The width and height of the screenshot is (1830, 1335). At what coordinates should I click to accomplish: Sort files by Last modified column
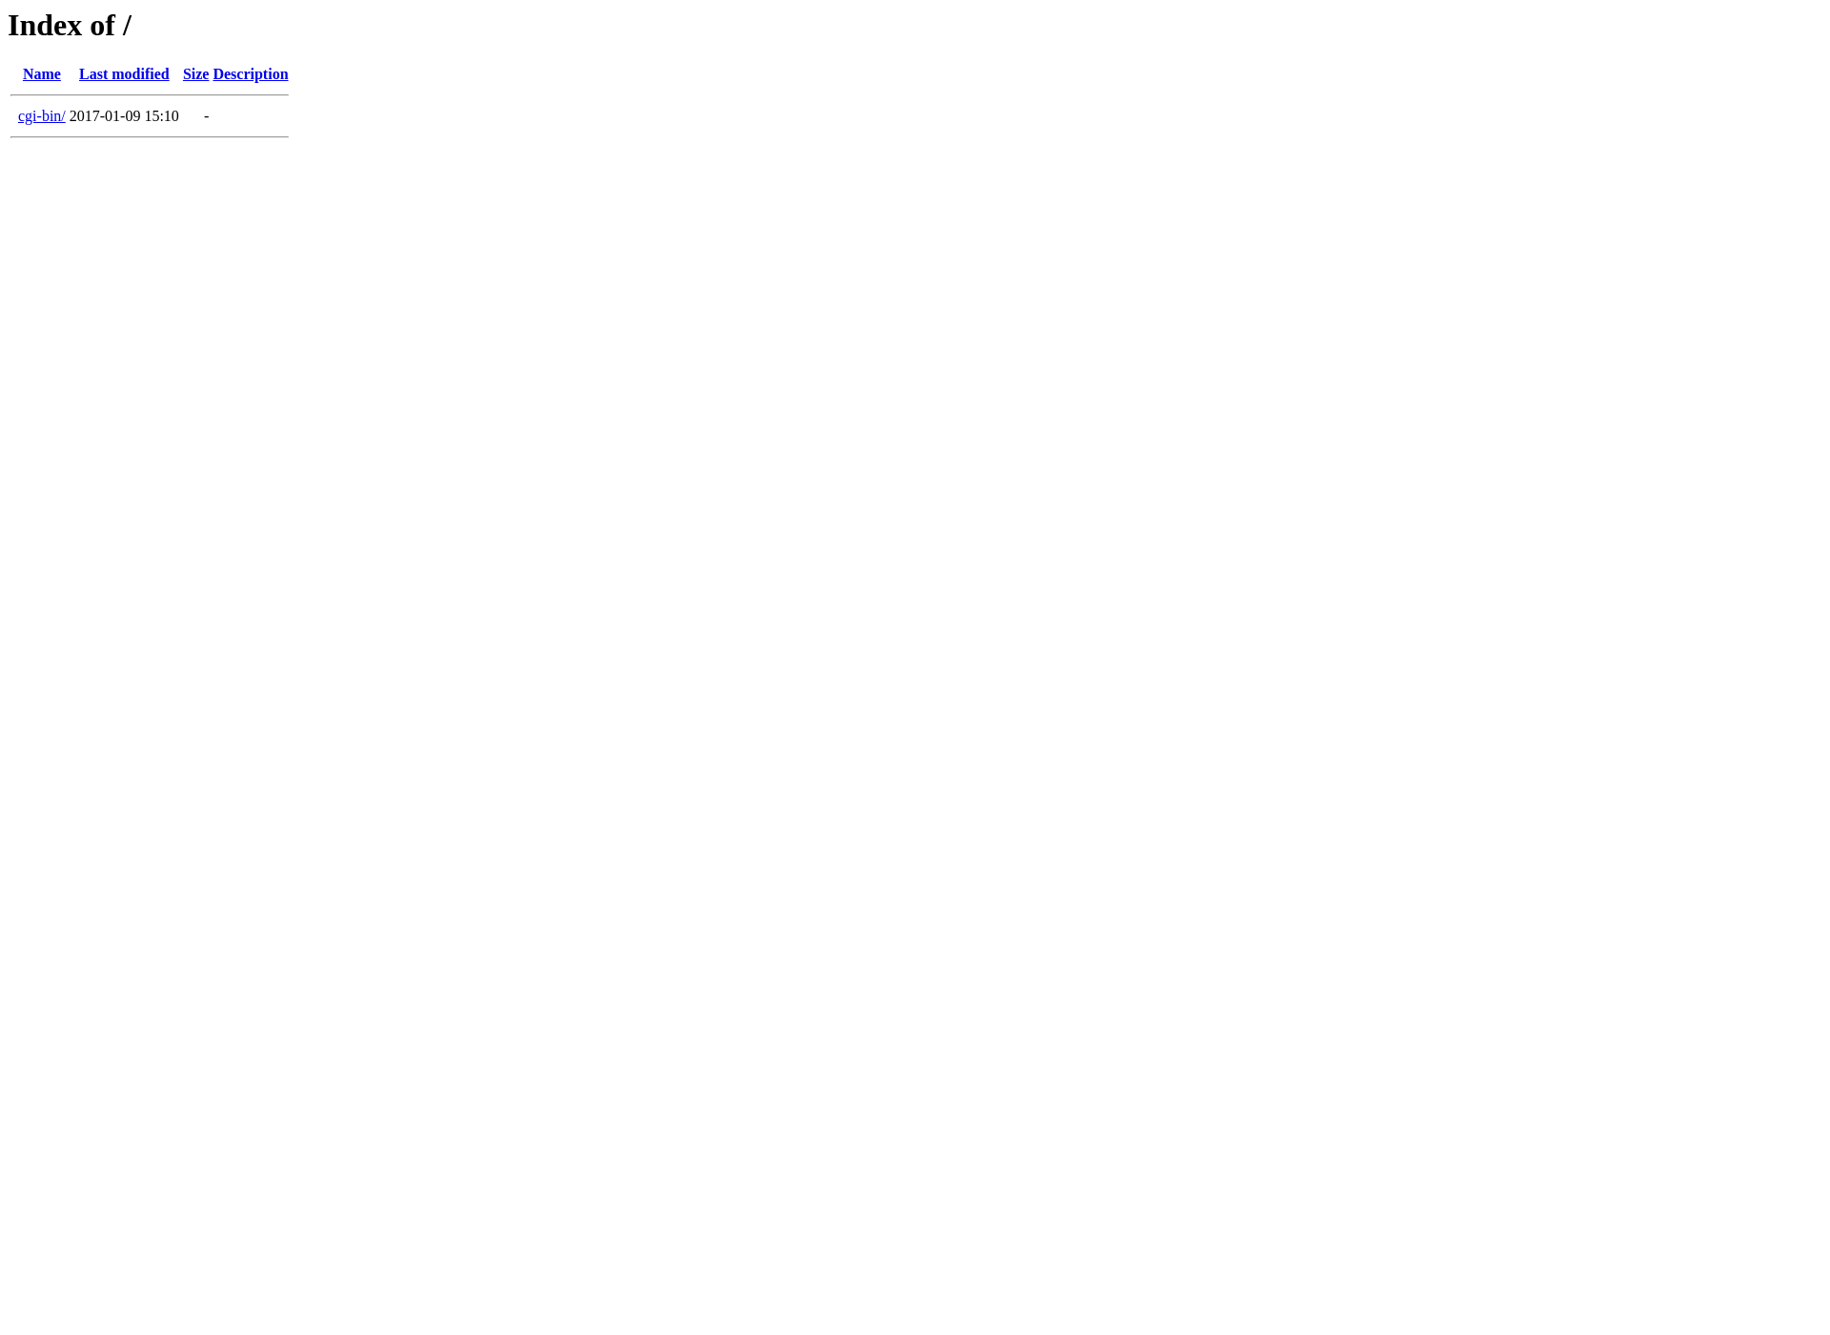click(124, 74)
